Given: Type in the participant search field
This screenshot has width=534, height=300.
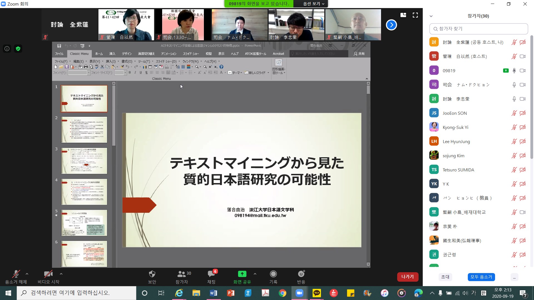Looking at the screenshot, I should [x=478, y=29].
